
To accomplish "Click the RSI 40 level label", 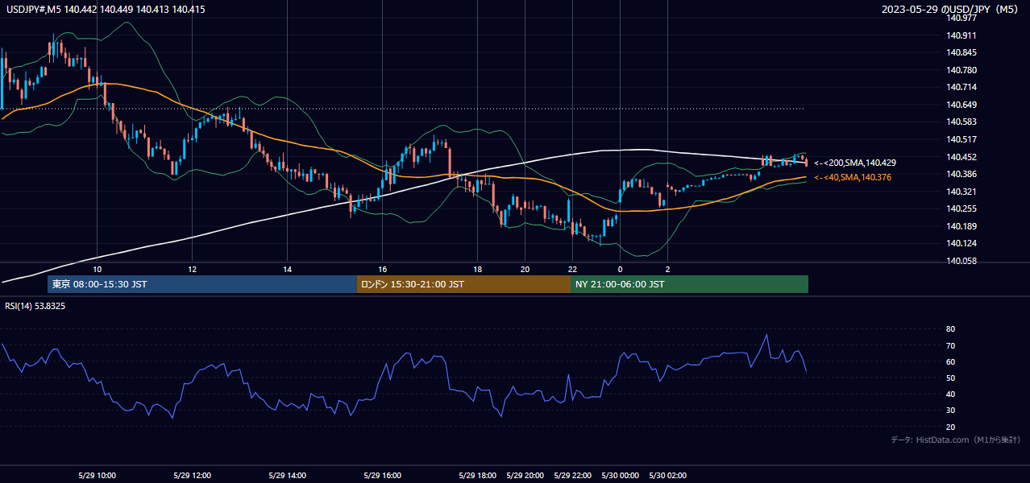I will [950, 394].
